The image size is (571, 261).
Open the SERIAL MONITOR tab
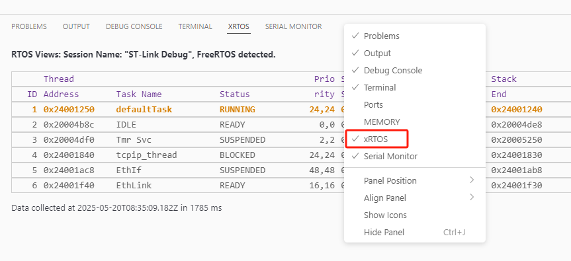click(294, 26)
